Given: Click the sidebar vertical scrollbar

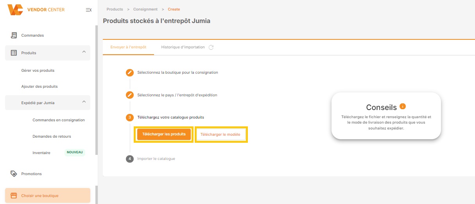Looking at the screenshot, I should tap(97, 90).
